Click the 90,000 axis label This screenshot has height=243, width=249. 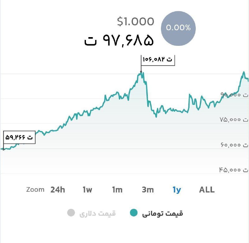click(235, 94)
